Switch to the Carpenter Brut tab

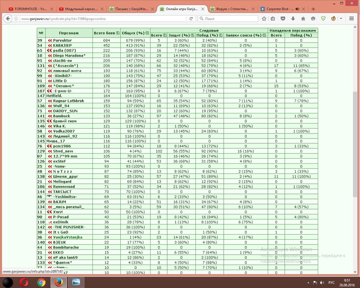[279, 9]
